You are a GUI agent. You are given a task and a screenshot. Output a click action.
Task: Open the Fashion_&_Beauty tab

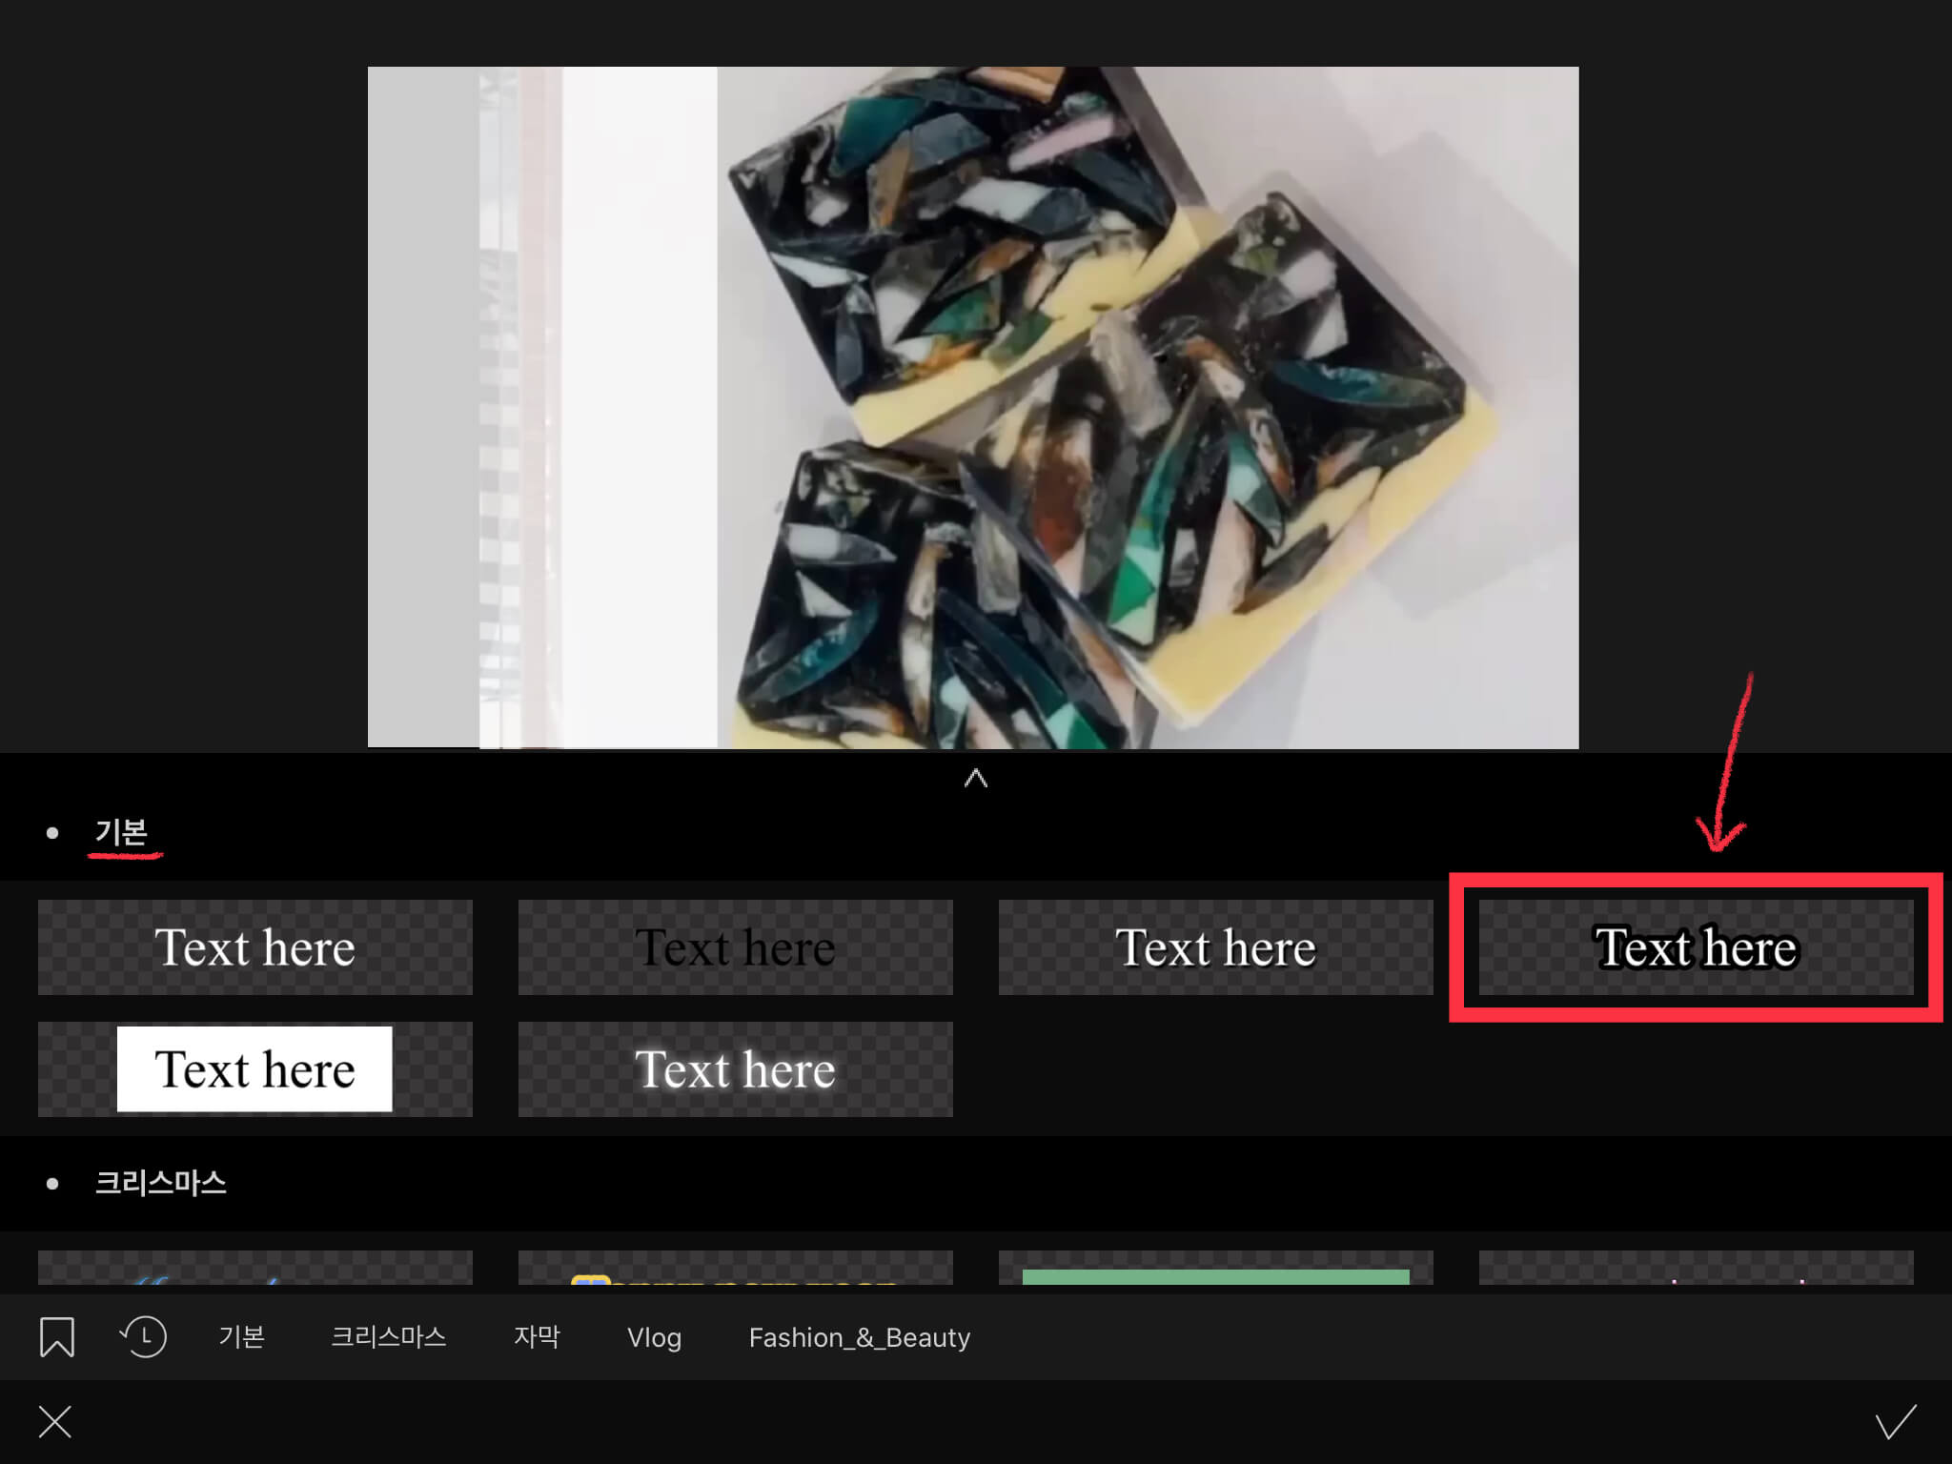859,1337
